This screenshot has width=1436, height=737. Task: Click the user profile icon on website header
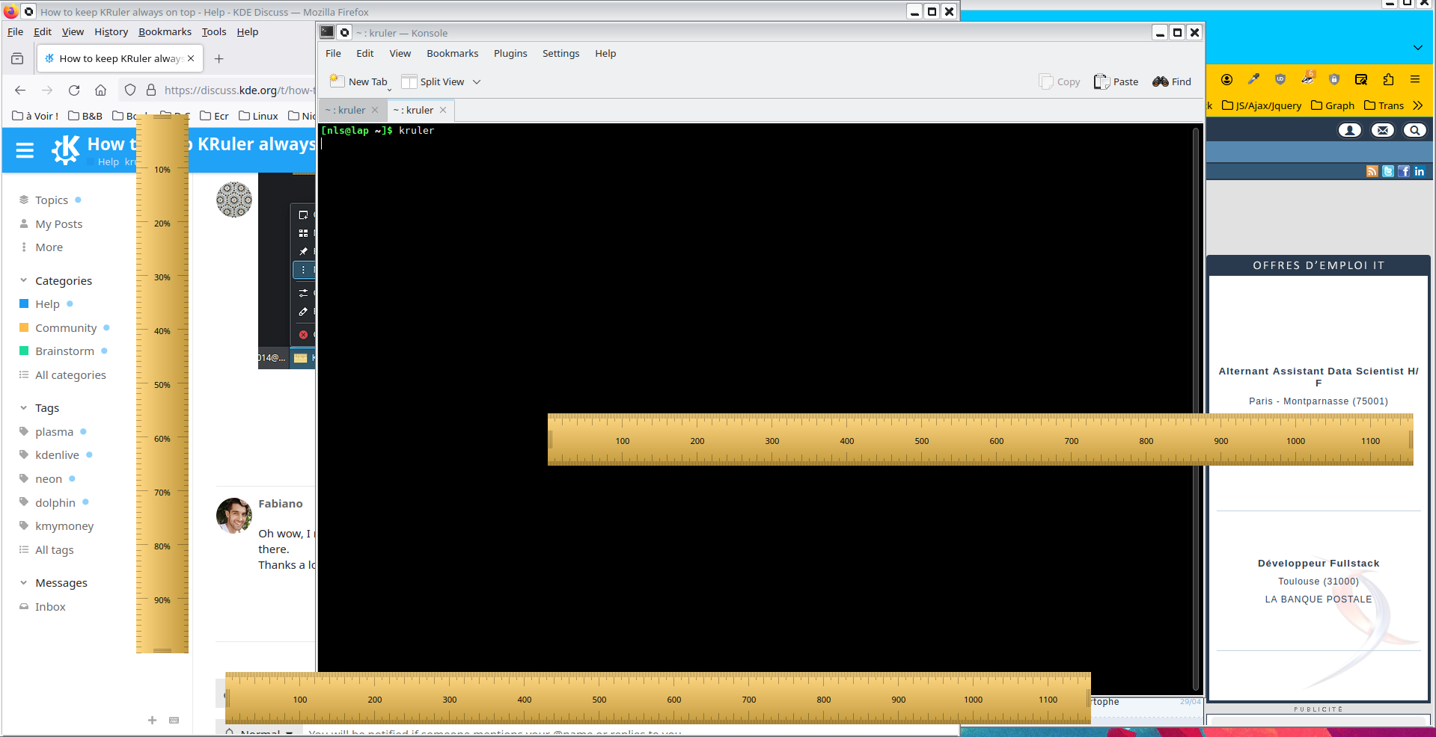click(1350, 130)
